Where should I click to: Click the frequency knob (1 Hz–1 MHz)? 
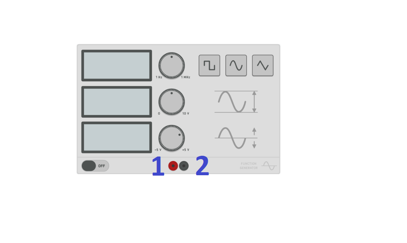pos(172,66)
